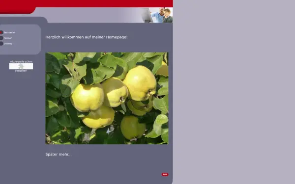The width and height of the screenshot is (295, 184).
Task: Click the 'Später mehr...' text
Action: (59, 155)
